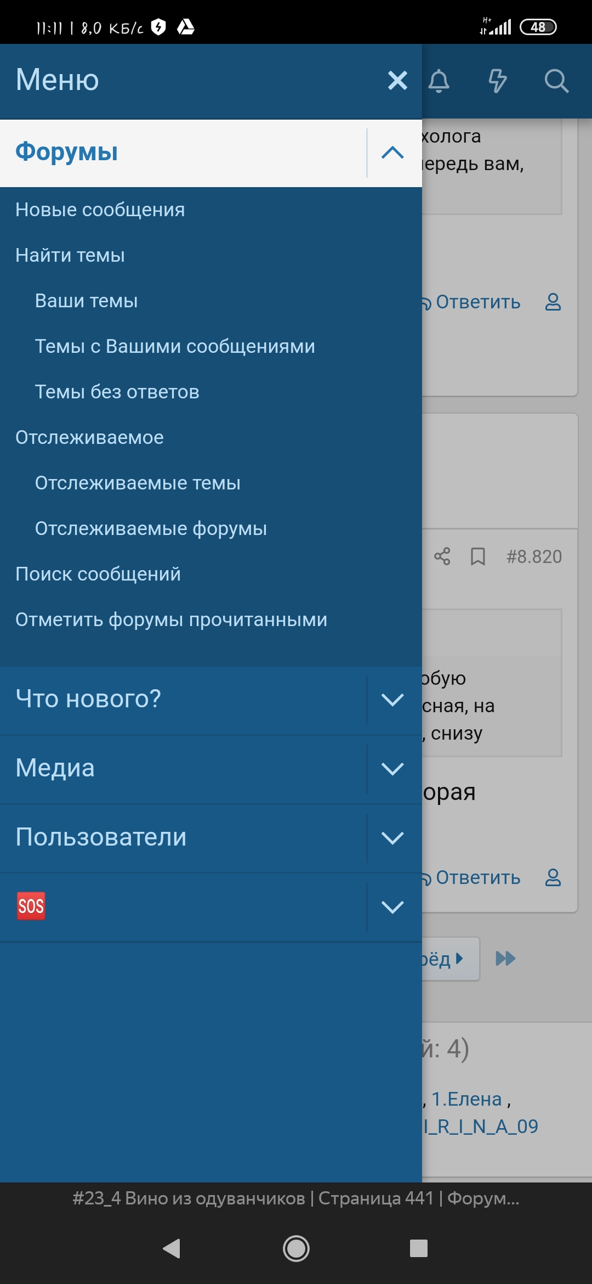Screen dimensions: 592x1284
Task: Close the menu with the X icon
Action: (397, 81)
